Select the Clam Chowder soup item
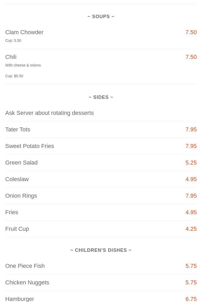202x302 pixels. tap(24, 32)
